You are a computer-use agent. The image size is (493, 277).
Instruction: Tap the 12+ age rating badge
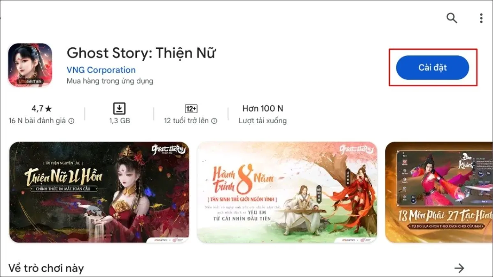[x=191, y=109]
